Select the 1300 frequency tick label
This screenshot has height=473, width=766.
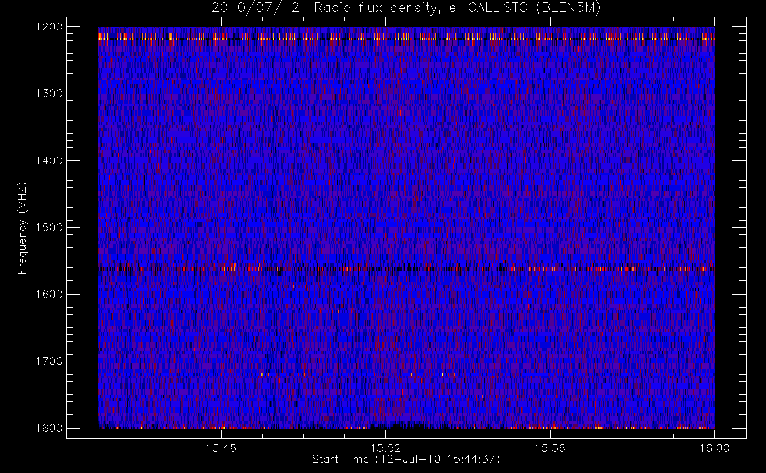49,94
